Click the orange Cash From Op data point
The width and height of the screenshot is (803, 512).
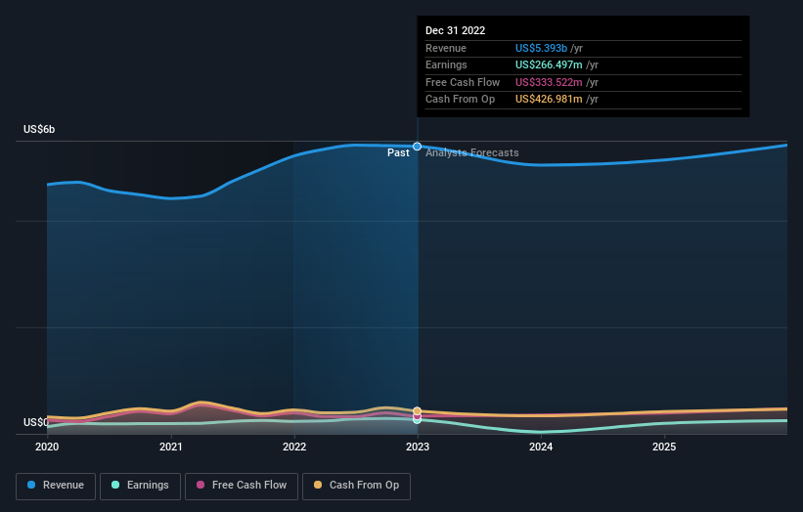(x=418, y=411)
